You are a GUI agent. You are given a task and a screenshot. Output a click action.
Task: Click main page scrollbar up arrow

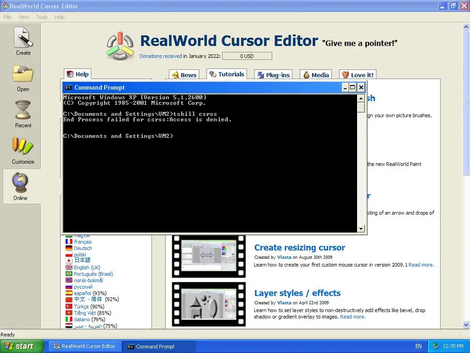(466, 27)
